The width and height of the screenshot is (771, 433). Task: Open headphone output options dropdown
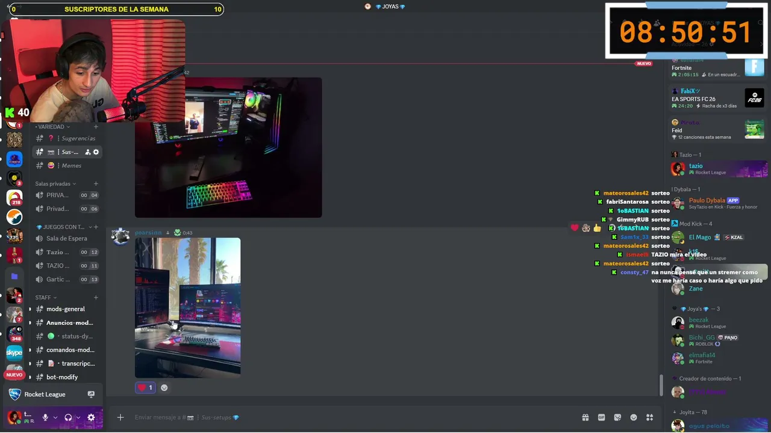(78, 417)
